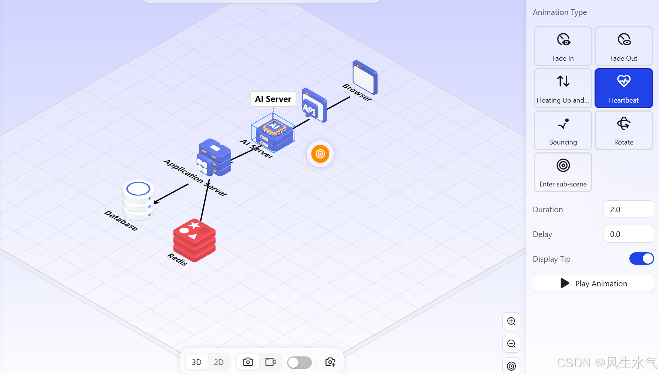Choose the Enter sub-scene animation
The height and width of the screenshot is (374, 659).
563,172
